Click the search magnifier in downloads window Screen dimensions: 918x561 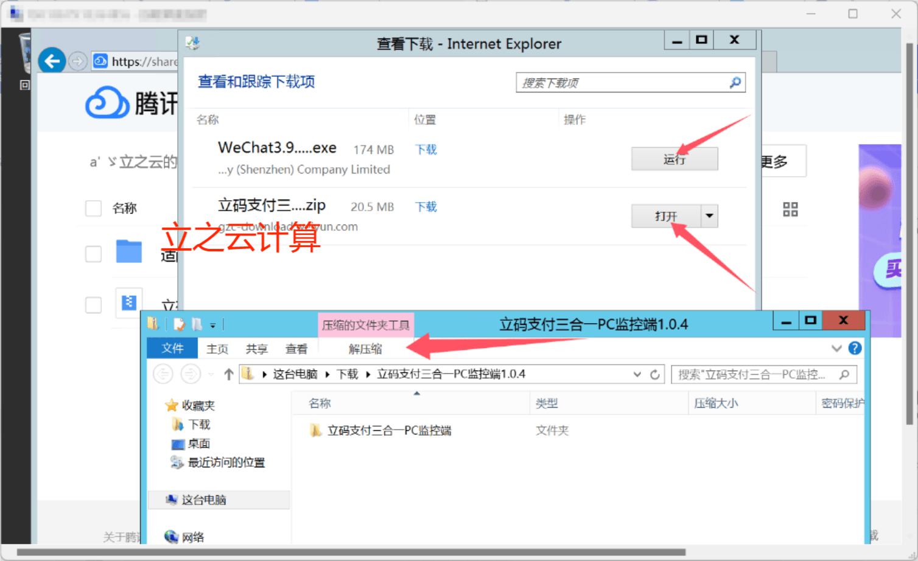point(735,82)
